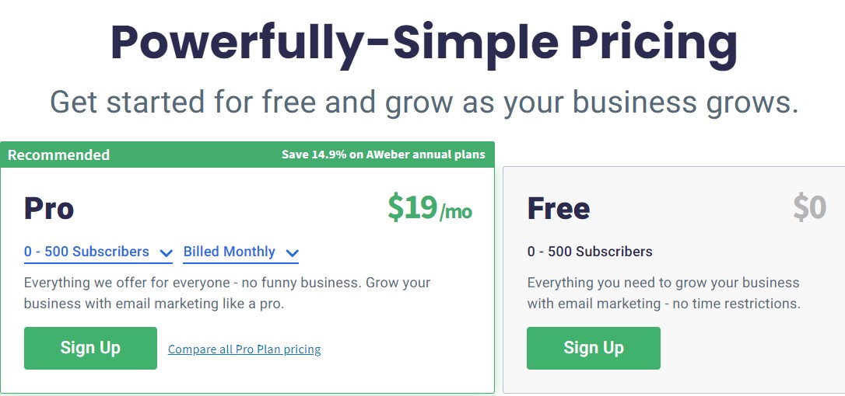Select the Free plan title
This screenshot has width=845, height=396.
pos(559,209)
